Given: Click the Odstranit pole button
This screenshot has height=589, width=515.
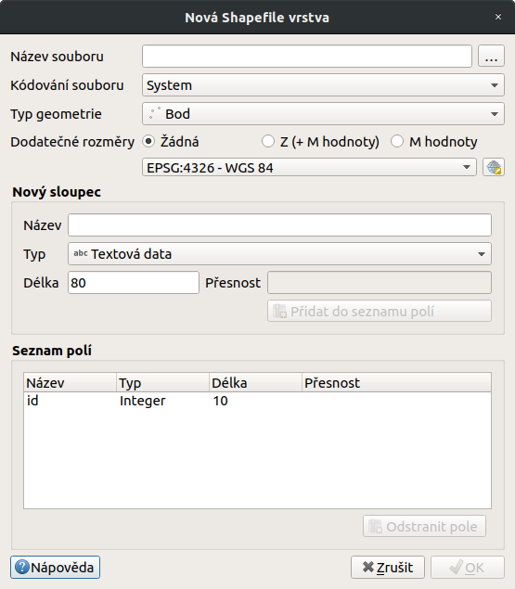Looking at the screenshot, I should 424,526.
